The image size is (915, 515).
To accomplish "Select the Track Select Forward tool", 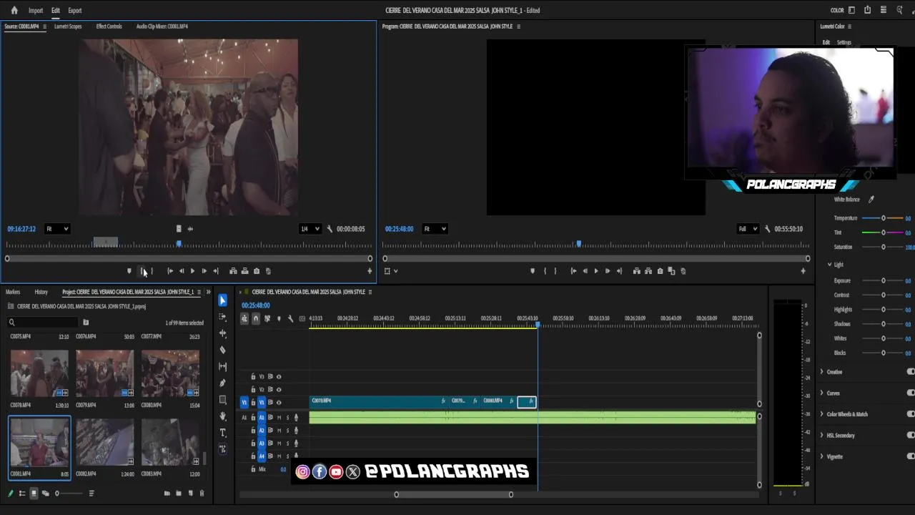I will [x=222, y=317].
